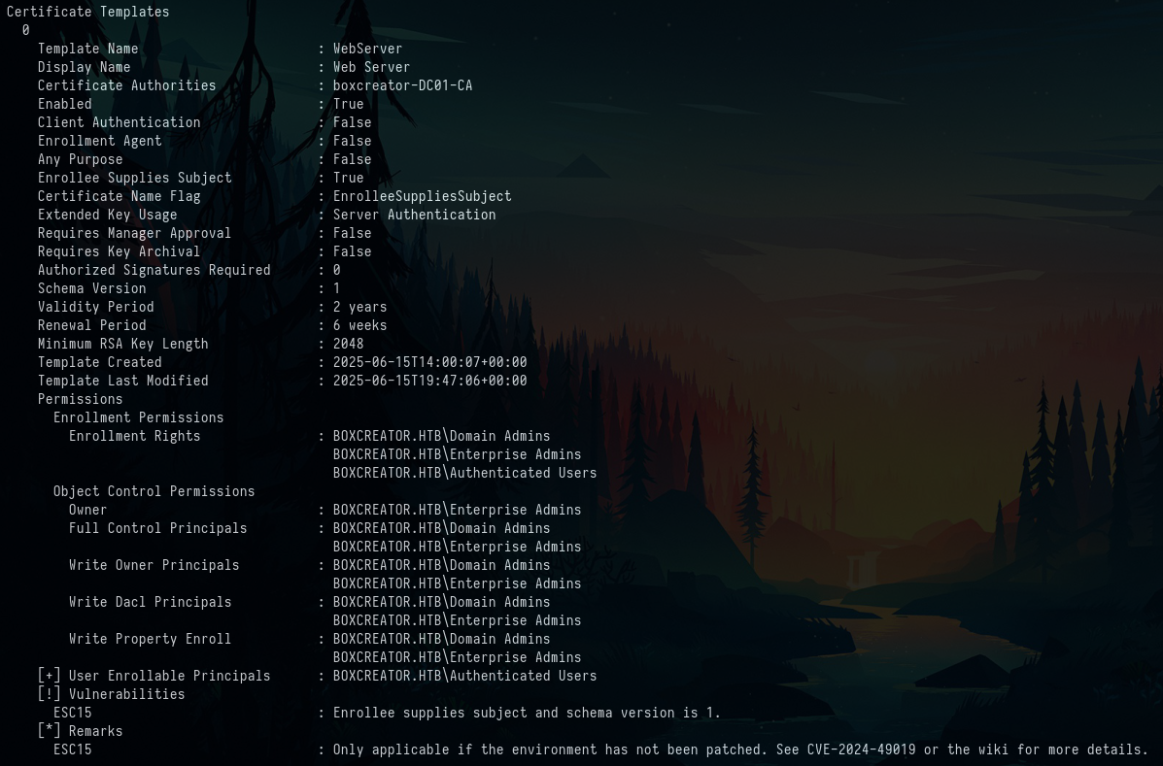Viewport: 1163px width, 766px height.
Task: Click the Template Created timestamp value
Action: point(429,362)
